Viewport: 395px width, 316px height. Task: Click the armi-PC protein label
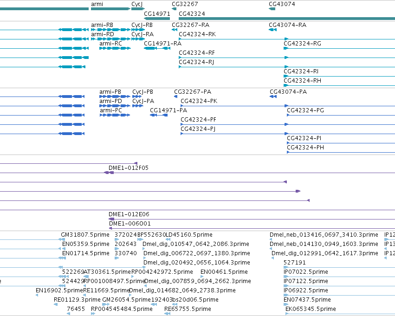111,110
